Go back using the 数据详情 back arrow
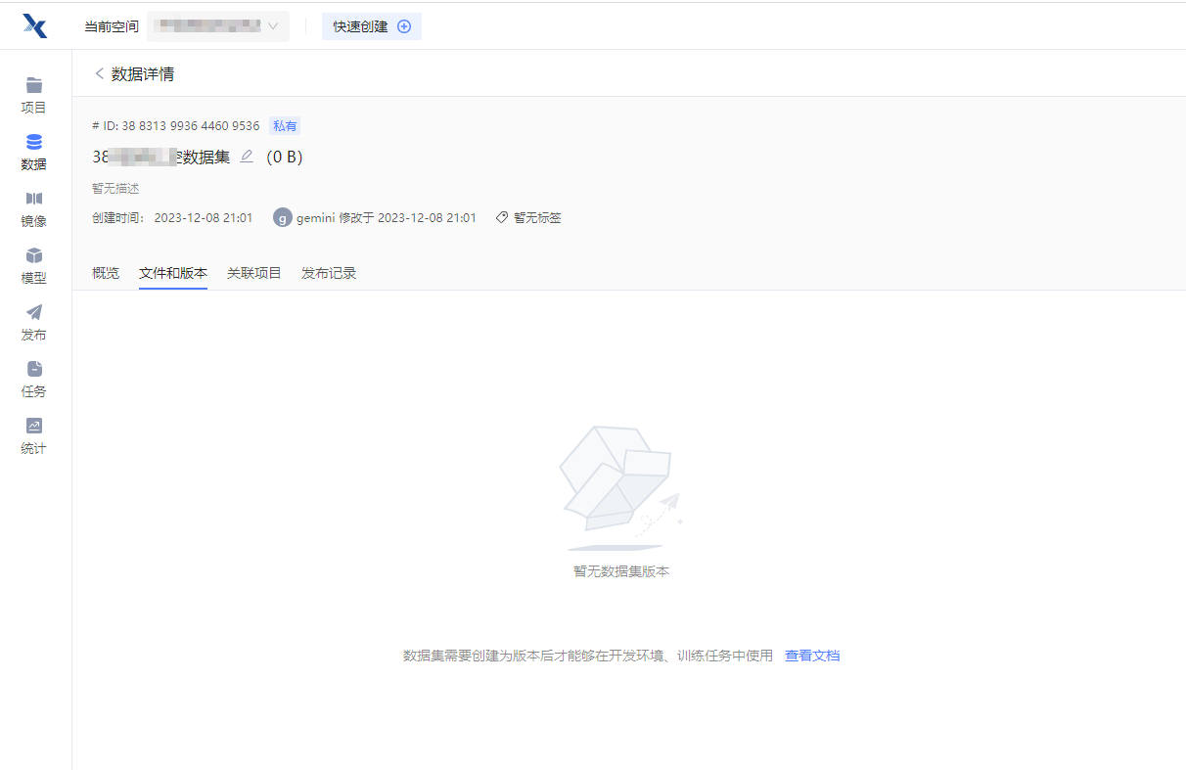 click(x=99, y=74)
